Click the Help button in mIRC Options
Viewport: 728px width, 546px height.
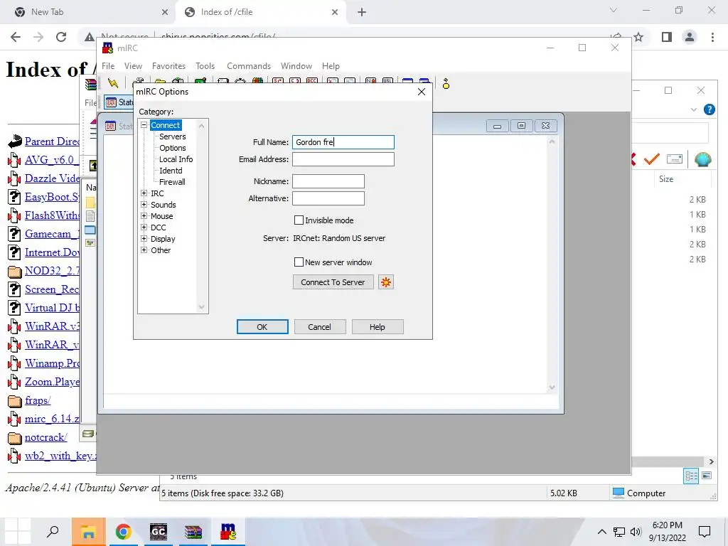click(377, 327)
